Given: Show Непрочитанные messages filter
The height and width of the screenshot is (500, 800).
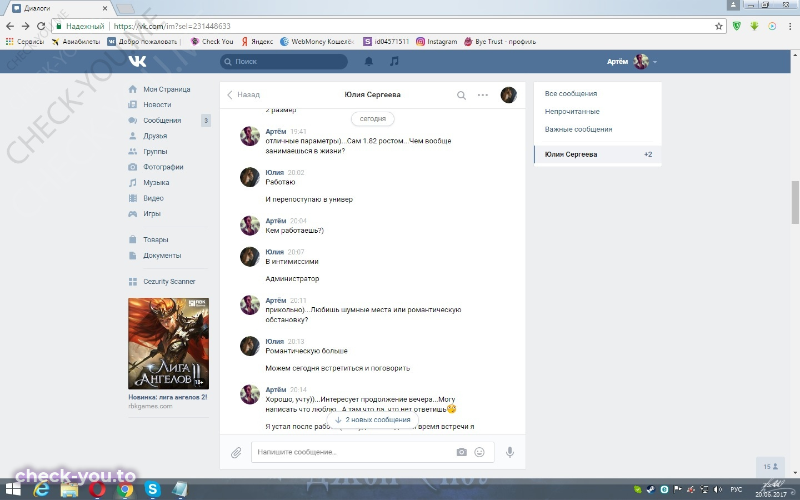Looking at the screenshot, I should 572,112.
